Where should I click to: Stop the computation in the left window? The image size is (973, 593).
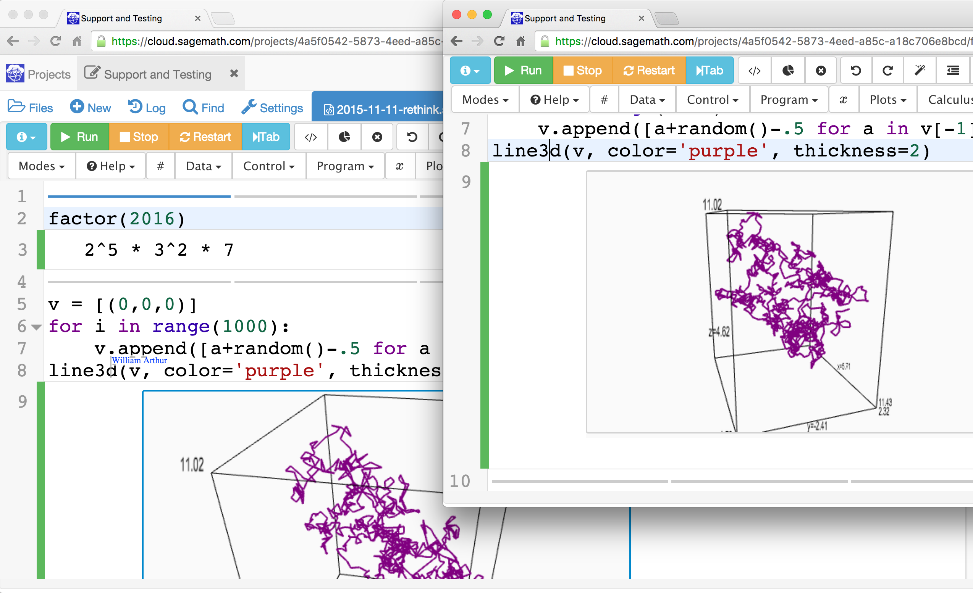(139, 137)
